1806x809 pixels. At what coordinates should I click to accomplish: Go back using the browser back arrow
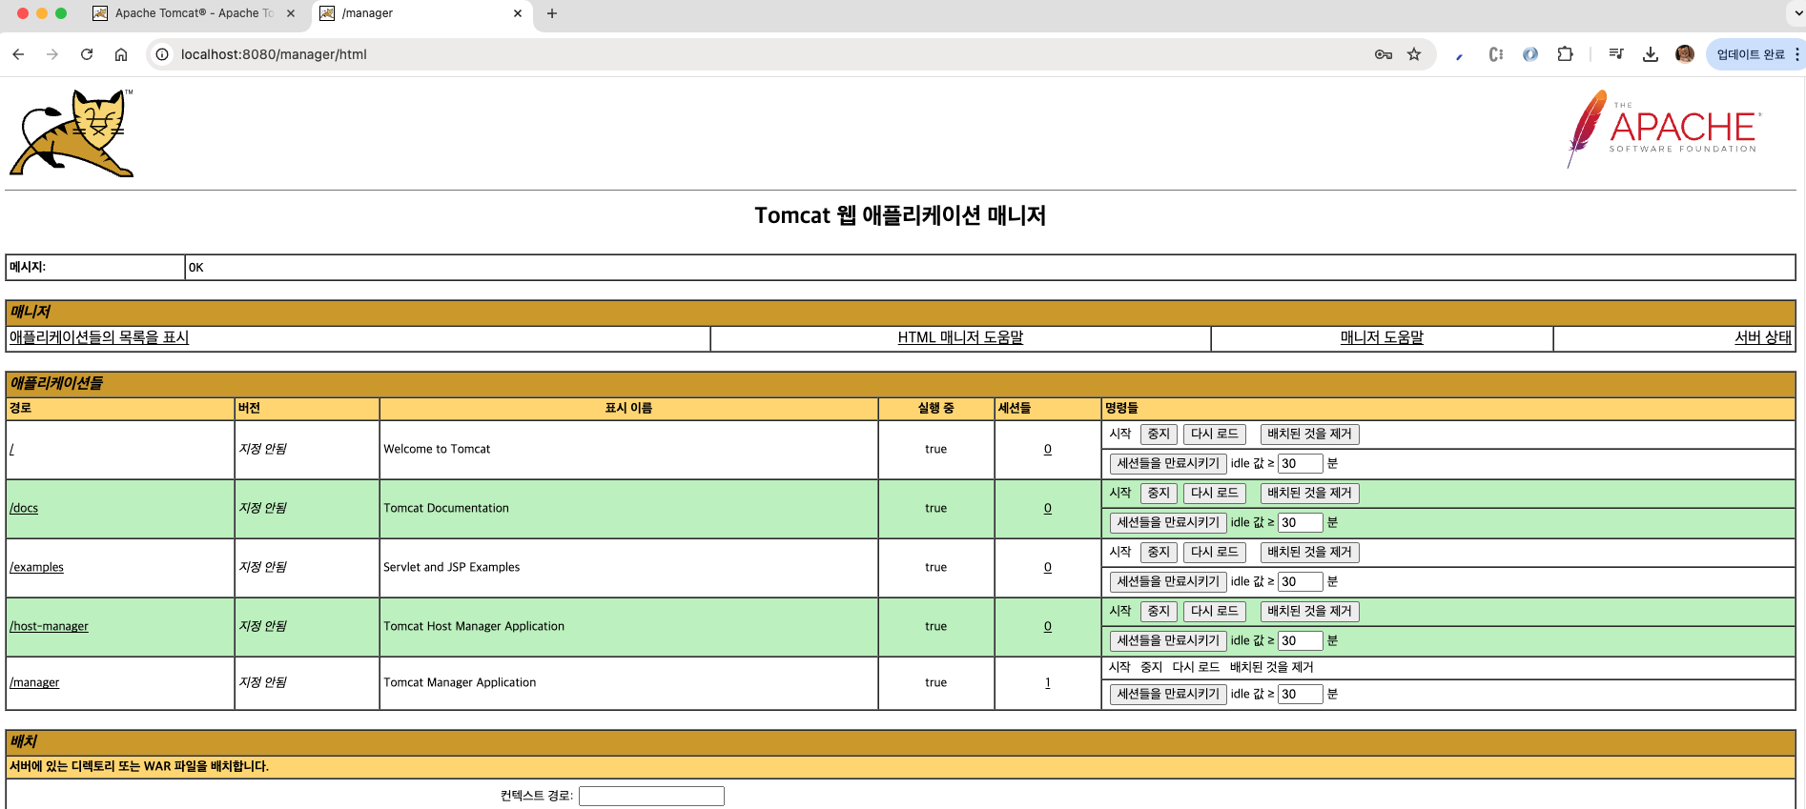(18, 54)
